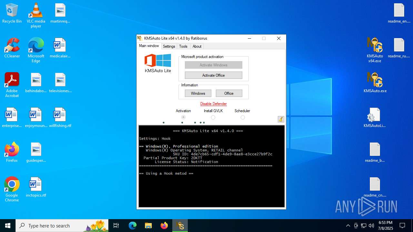Click the Activate Office button
Screen dimensions: 413x232
[x=214, y=75]
